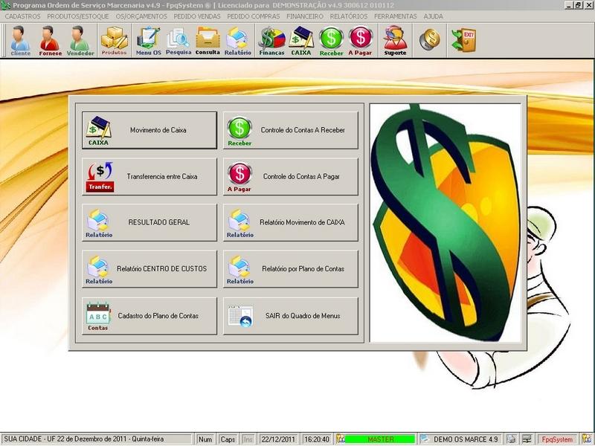The image size is (595, 446).
Task: Open the PRODUTOS/ESTOQUE menu
Action: click(x=78, y=16)
